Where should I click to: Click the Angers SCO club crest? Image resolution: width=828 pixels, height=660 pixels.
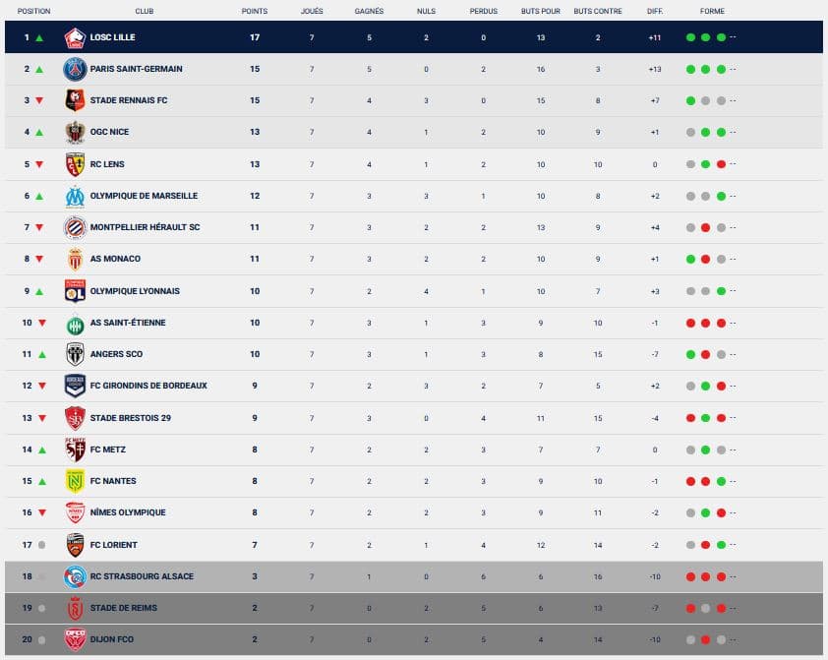pyautogui.click(x=75, y=354)
